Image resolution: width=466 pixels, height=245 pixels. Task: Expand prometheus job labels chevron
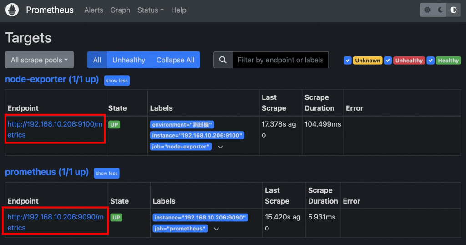[x=216, y=229]
